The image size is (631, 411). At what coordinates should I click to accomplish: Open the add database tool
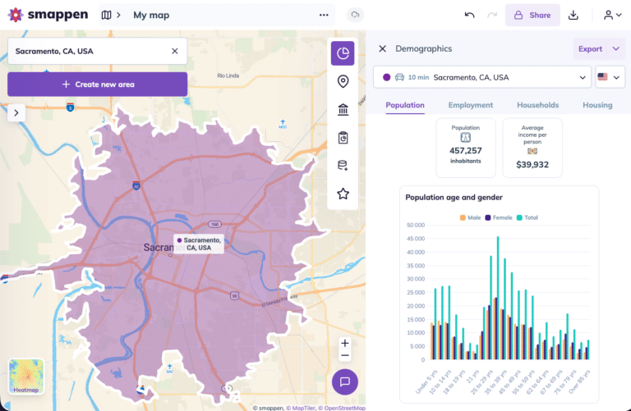(343, 165)
